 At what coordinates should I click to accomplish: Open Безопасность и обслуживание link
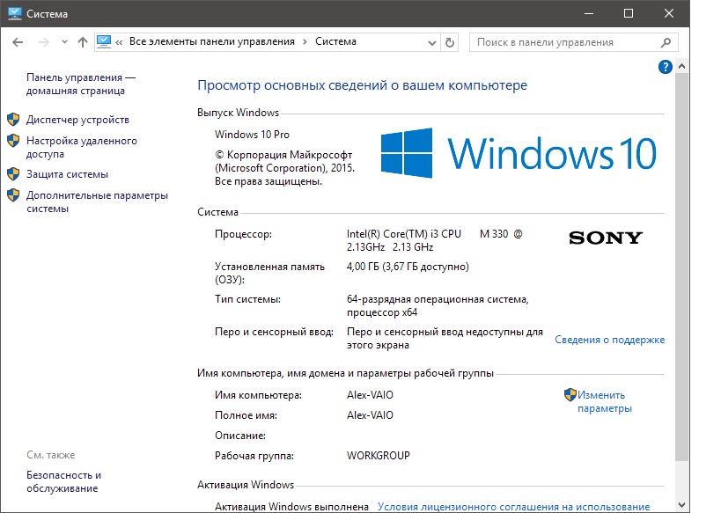click(64, 481)
